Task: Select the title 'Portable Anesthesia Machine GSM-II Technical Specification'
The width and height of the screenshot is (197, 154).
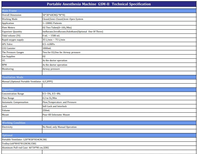Action: (x=99, y=4)
